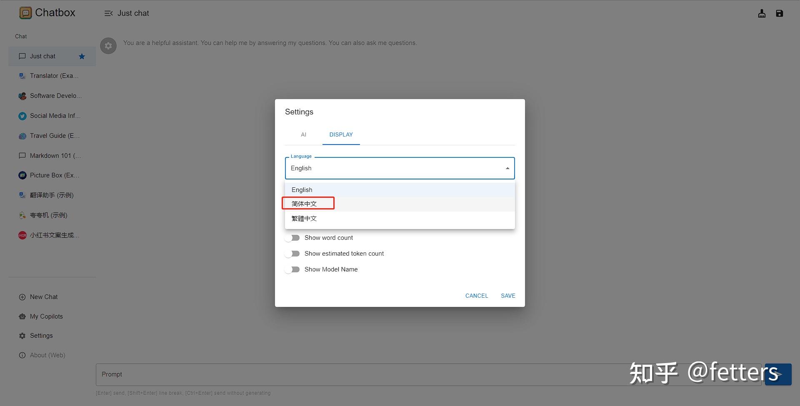Image resolution: width=800 pixels, height=406 pixels.
Task: Turn on Show Model Name switch
Action: (292, 269)
